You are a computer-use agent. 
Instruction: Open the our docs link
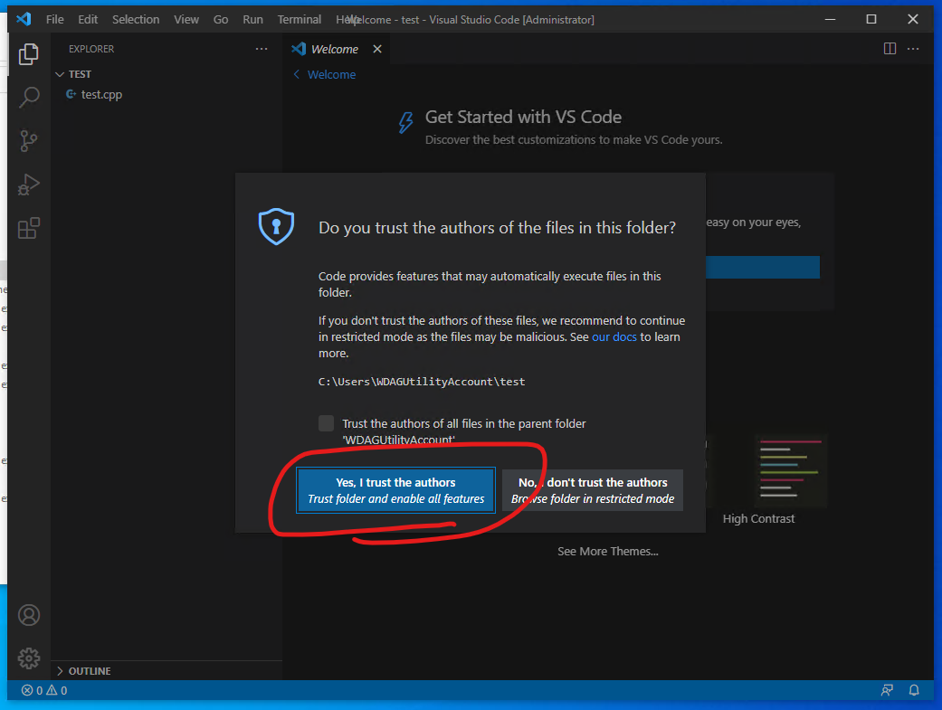pyautogui.click(x=614, y=337)
